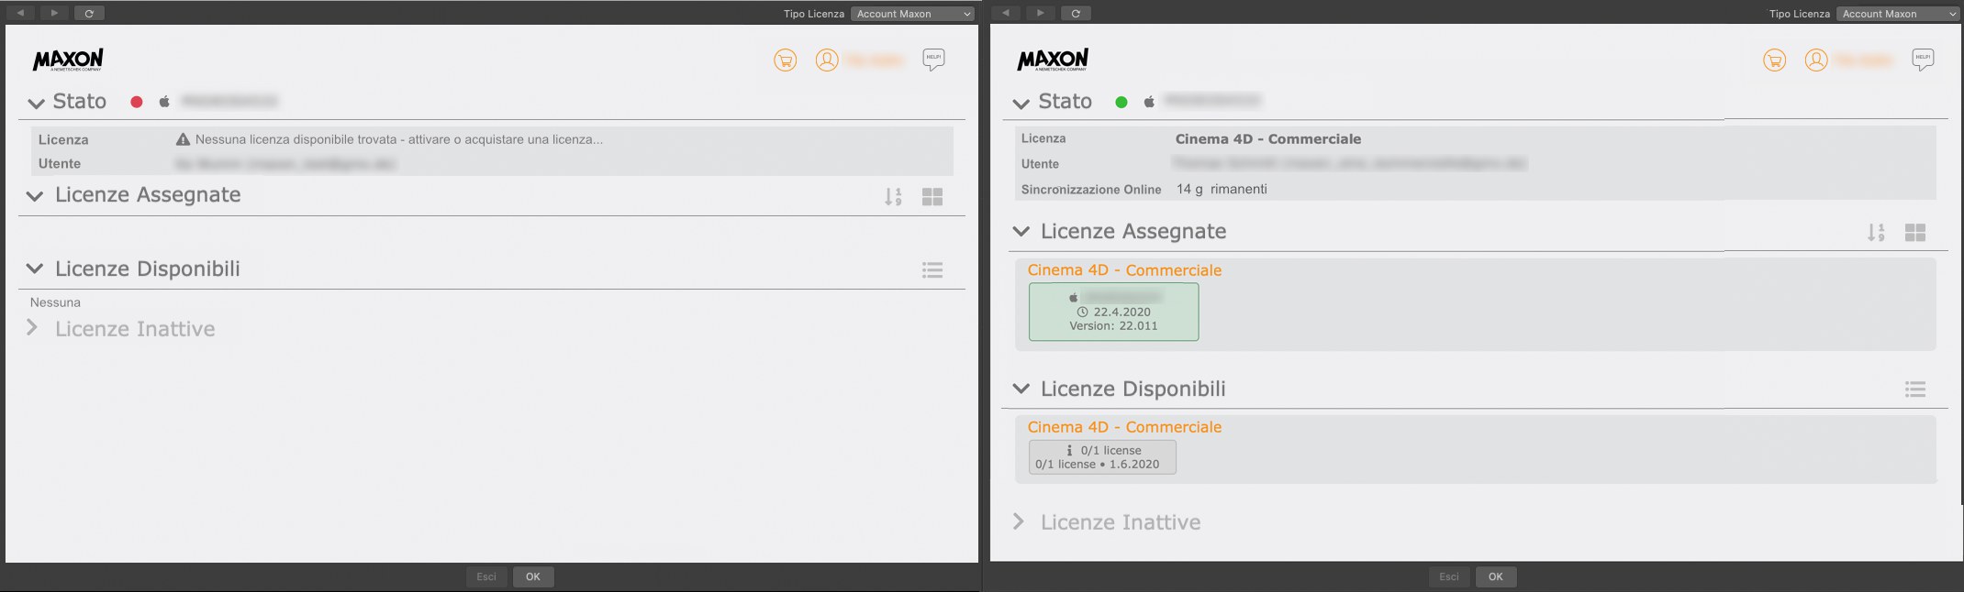Reload the red-status license window

[89, 13]
